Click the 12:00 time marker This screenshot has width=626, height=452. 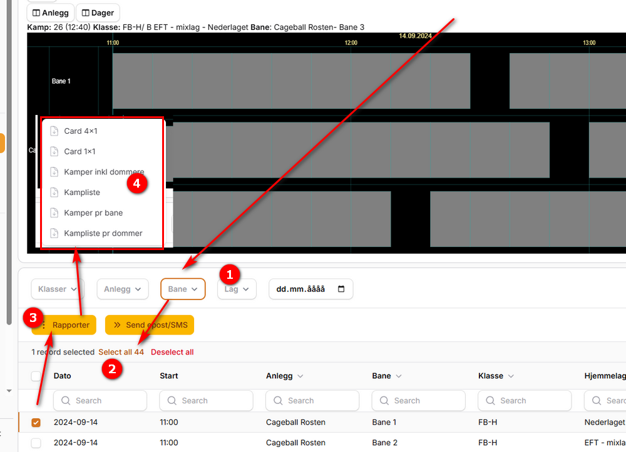click(x=351, y=43)
